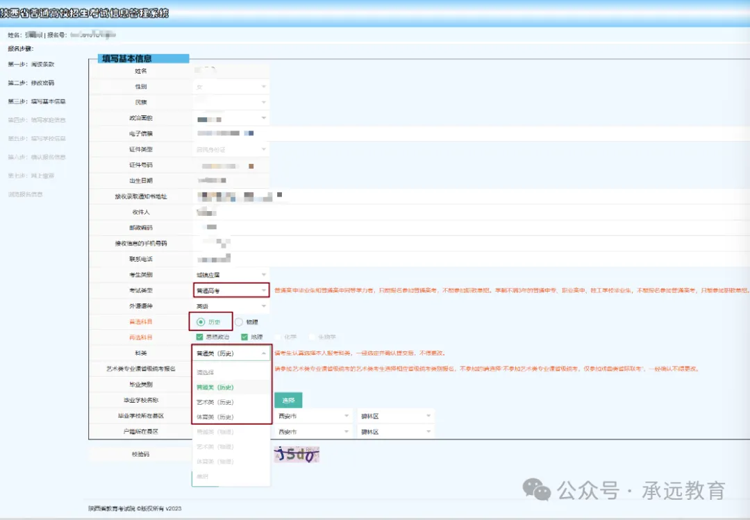Tick the 化学 checkbox
The height and width of the screenshot is (520, 750).
[278, 337]
